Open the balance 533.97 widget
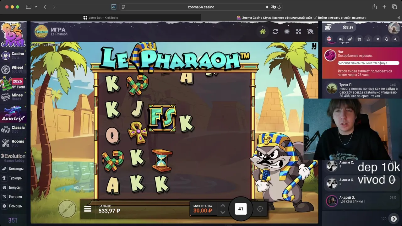The width and height of the screenshot is (402, 226). pyautogui.click(x=339, y=27)
